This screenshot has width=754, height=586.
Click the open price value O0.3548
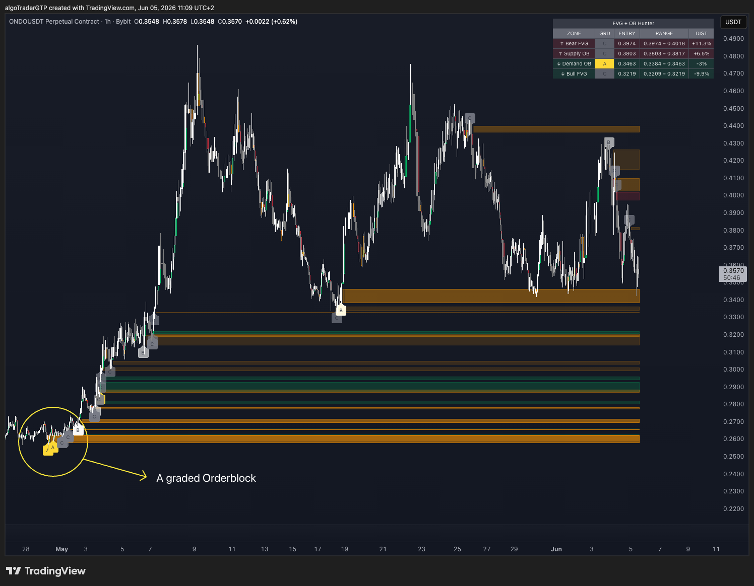click(147, 22)
